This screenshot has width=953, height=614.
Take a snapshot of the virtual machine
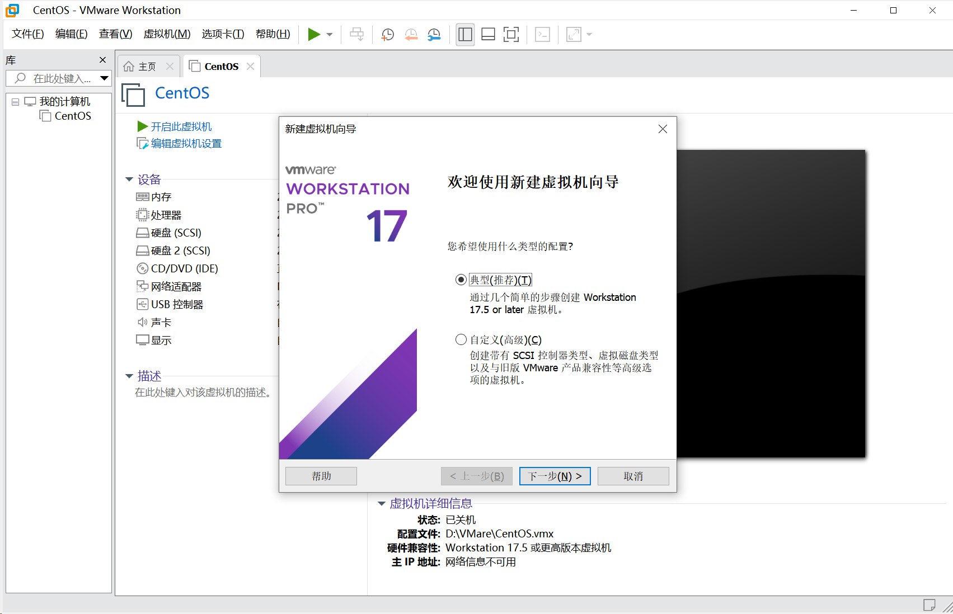point(387,34)
